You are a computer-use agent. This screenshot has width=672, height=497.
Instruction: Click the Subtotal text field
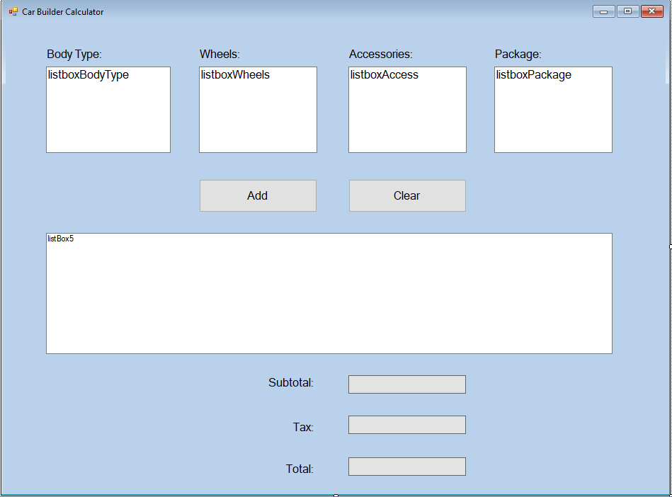pos(406,384)
